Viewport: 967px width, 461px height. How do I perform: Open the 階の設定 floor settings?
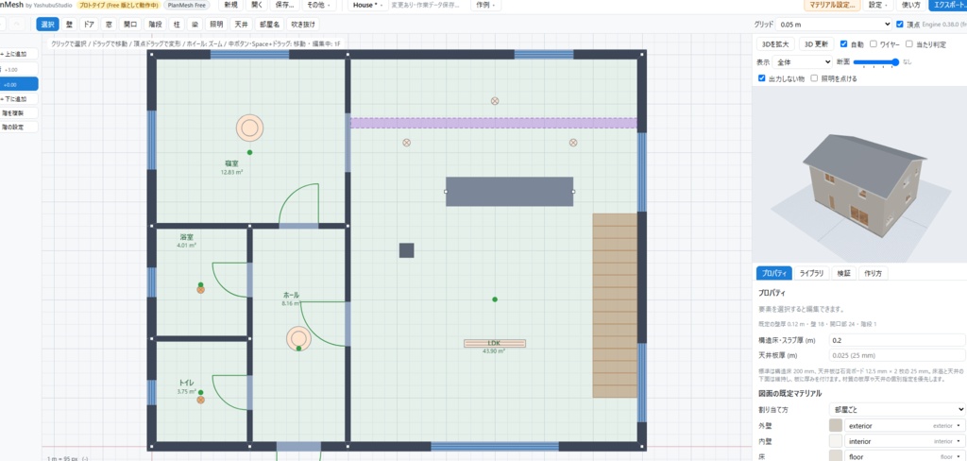pyautogui.click(x=18, y=128)
